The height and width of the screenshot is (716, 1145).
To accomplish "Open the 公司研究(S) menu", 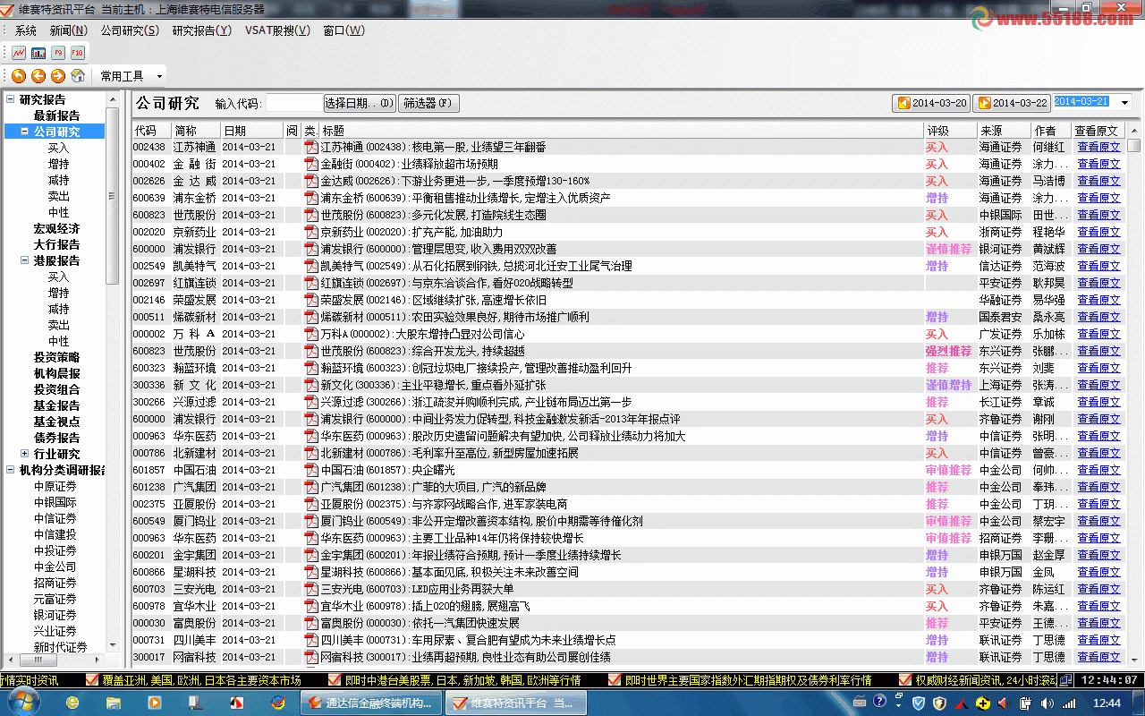I will pyautogui.click(x=130, y=30).
